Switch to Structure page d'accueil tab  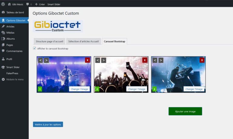(x=49, y=41)
